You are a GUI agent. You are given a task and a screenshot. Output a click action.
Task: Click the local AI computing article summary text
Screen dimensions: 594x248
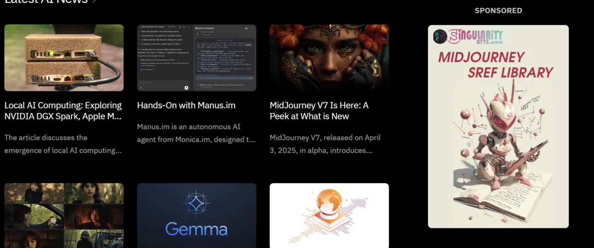tap(63, 144)
